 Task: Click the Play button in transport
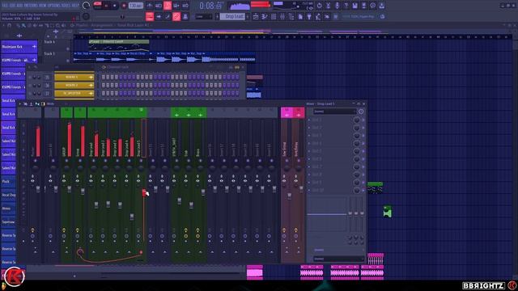106,6
